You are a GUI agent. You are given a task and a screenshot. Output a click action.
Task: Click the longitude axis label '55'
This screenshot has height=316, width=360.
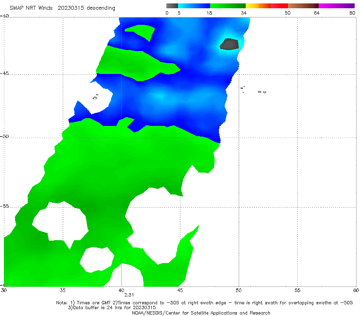pyautogui.click(x=297, y=290)
